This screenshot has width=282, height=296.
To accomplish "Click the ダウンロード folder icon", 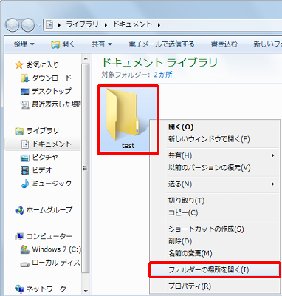I will [x=25, y=78].
